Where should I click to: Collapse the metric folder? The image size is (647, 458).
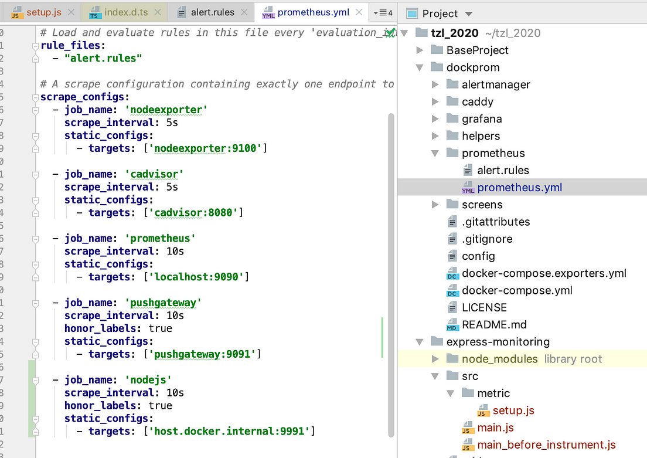(x=451, y=393)
